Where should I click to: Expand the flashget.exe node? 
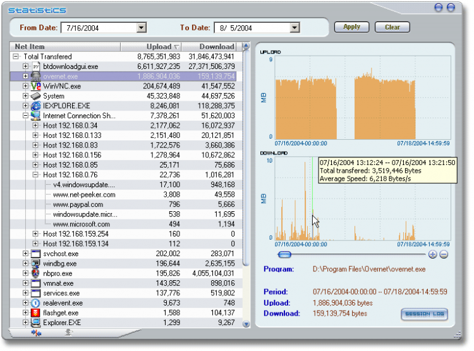pyautogui.click(x=25, y=312)
